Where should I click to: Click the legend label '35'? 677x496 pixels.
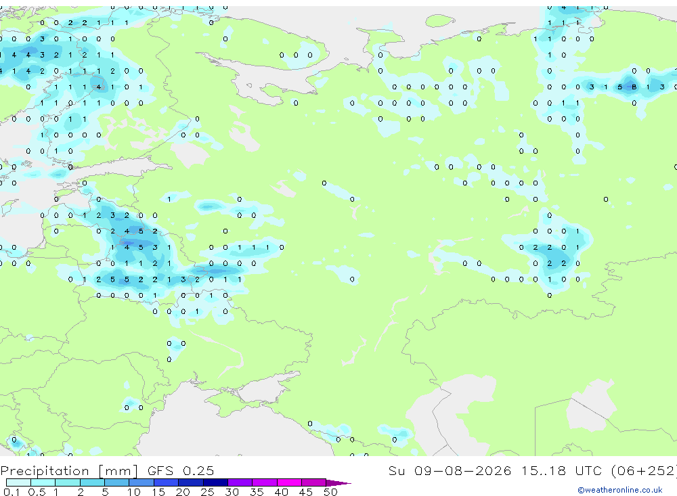pyautogui.click(x=257, y=492)
